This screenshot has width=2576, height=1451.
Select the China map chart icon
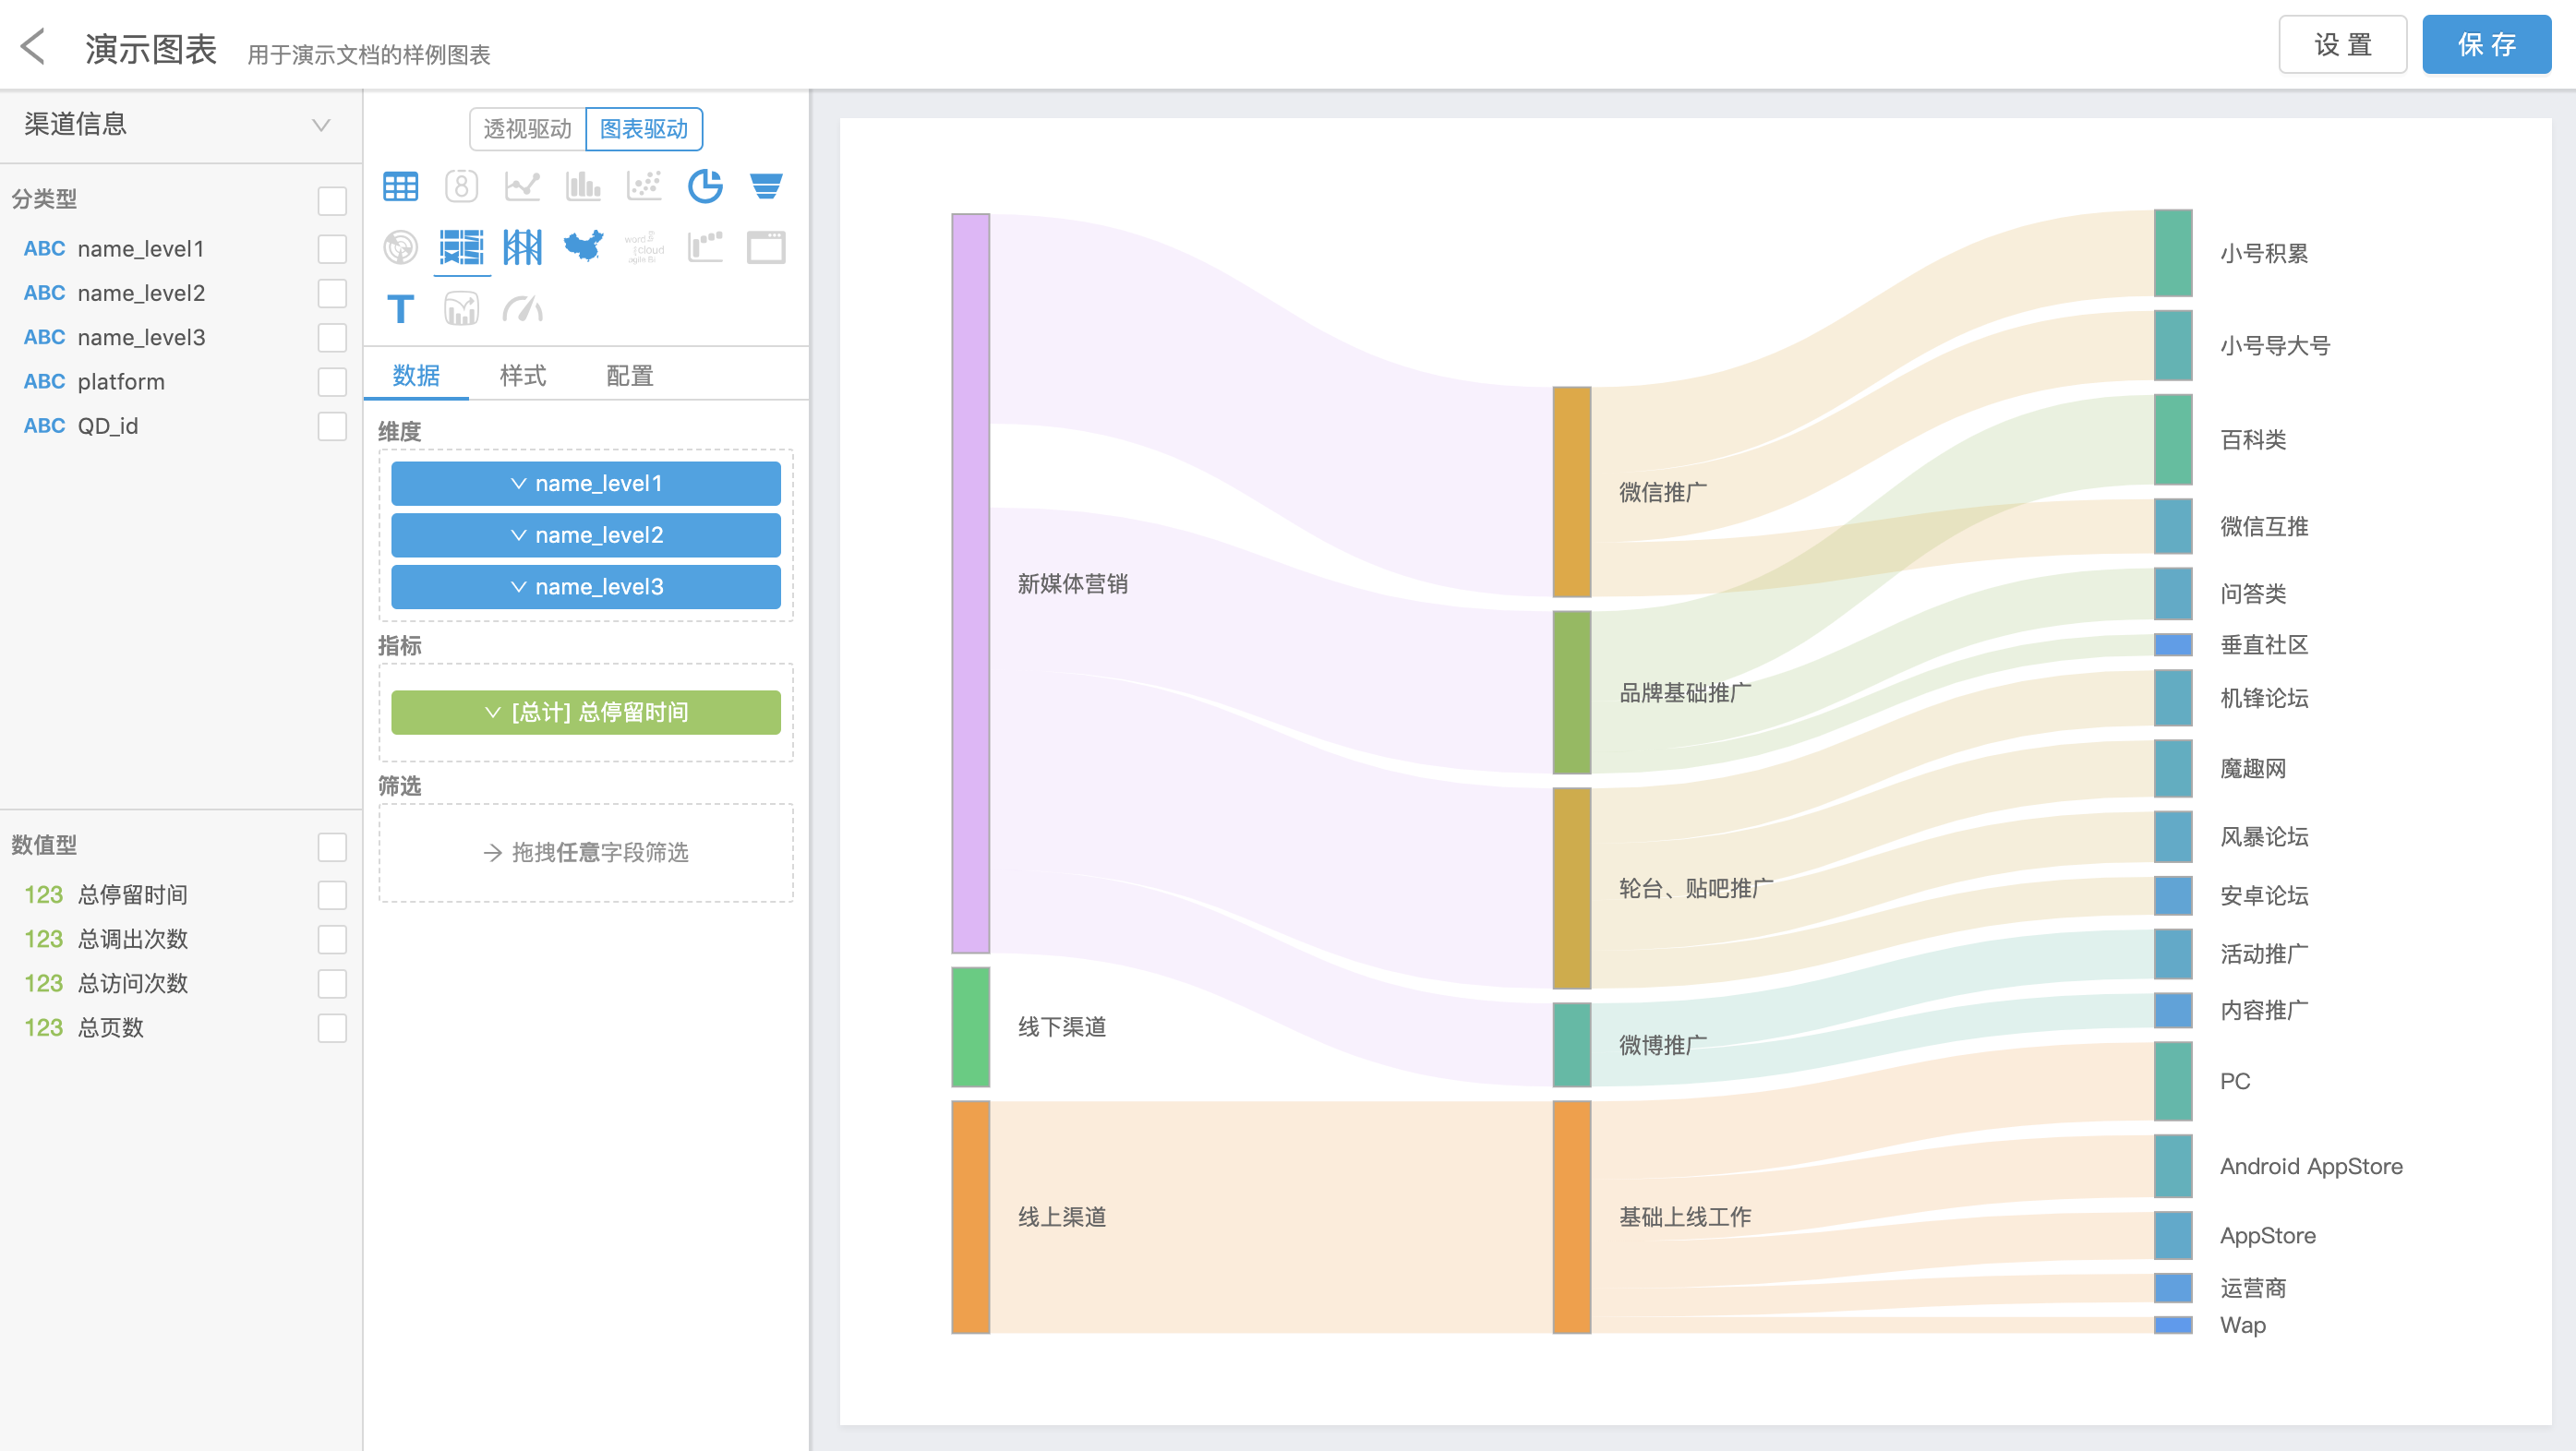[583, 246]
